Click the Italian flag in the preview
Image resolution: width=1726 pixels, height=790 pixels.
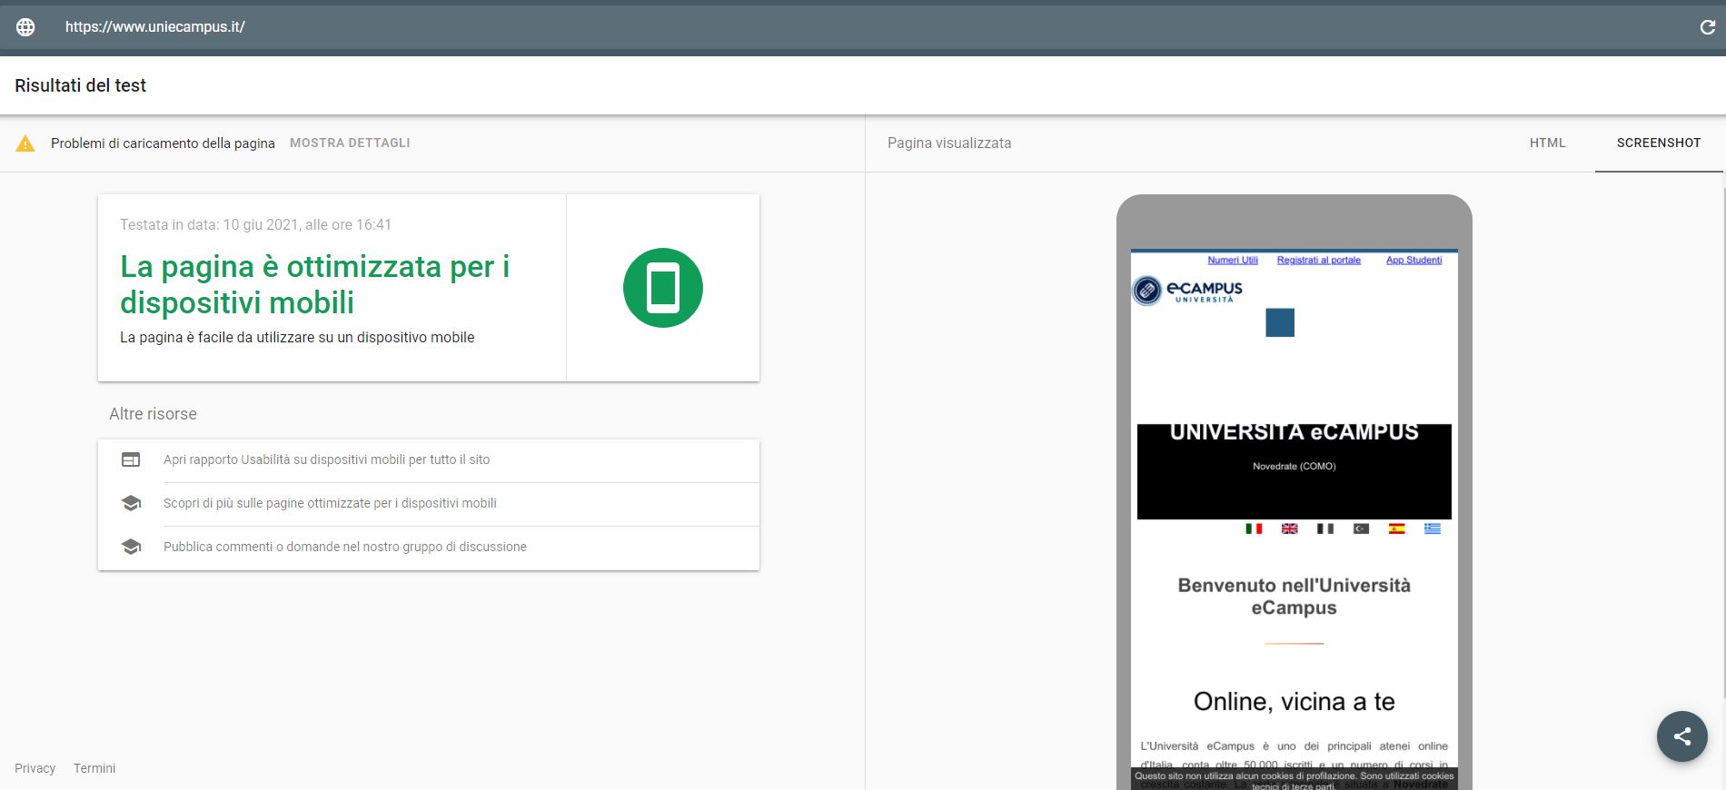pos(1254,528)
